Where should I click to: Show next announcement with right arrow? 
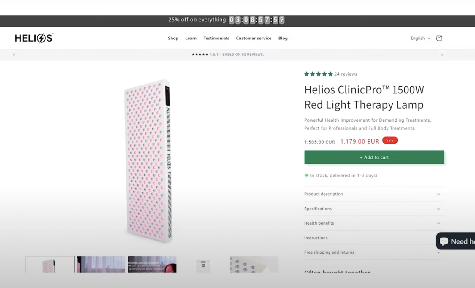pos(442,55)
